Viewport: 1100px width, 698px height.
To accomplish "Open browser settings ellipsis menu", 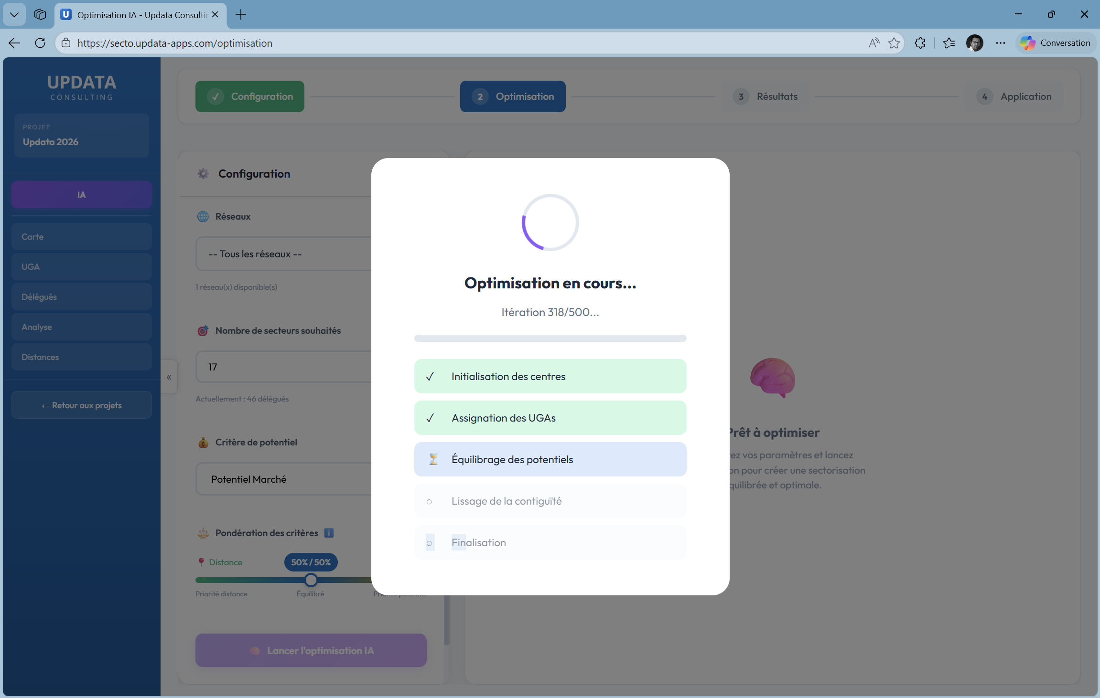I will click(1001, 43).
